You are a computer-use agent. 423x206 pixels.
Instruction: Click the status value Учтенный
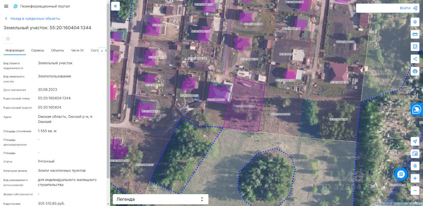(46, 161)
